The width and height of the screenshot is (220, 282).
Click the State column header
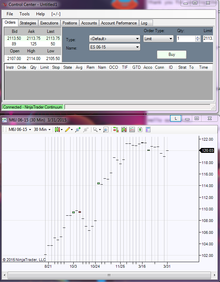tap(67, 67)
